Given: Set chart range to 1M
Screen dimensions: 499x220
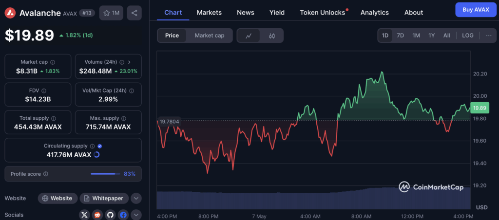Looking at the screenshot, I should click(416, 36).
